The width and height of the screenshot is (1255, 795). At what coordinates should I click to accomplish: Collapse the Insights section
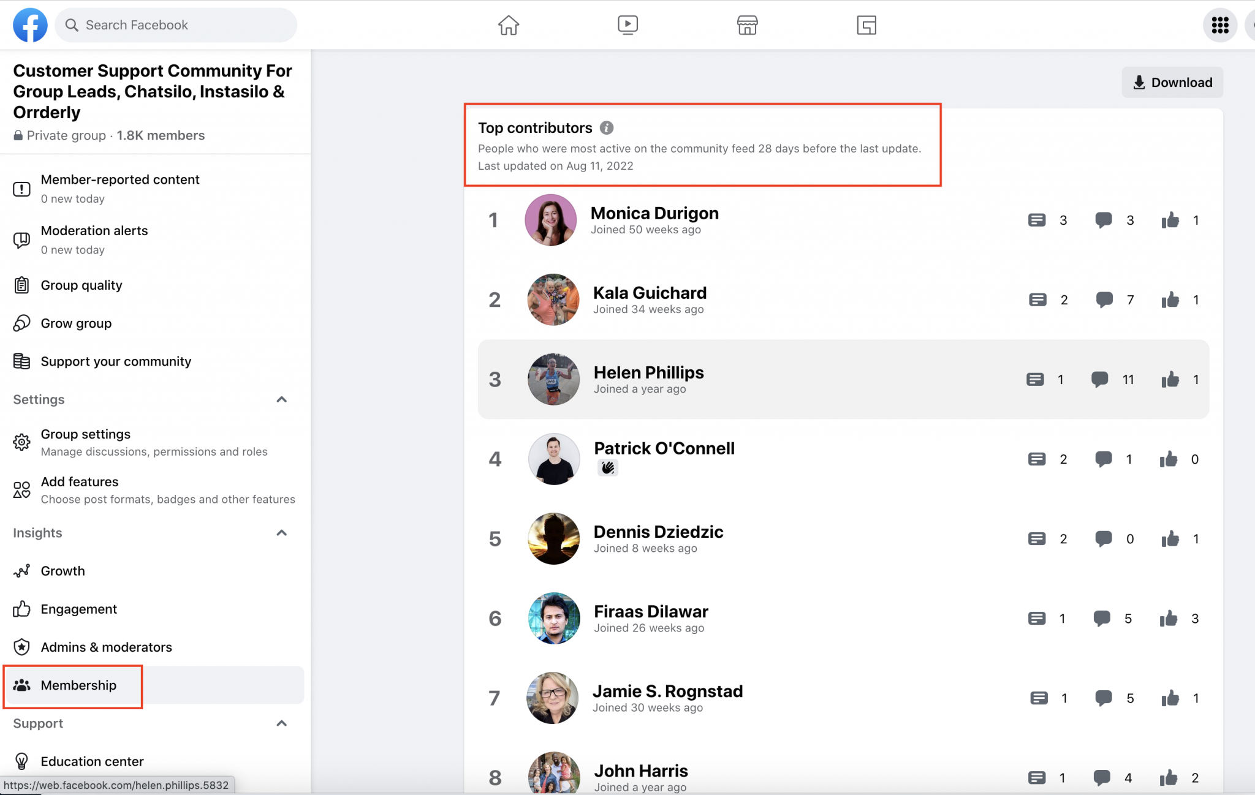(x=282, y=532)
